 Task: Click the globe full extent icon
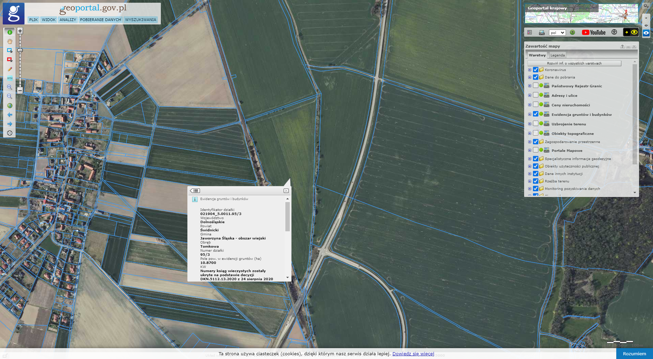click(10, 106)
